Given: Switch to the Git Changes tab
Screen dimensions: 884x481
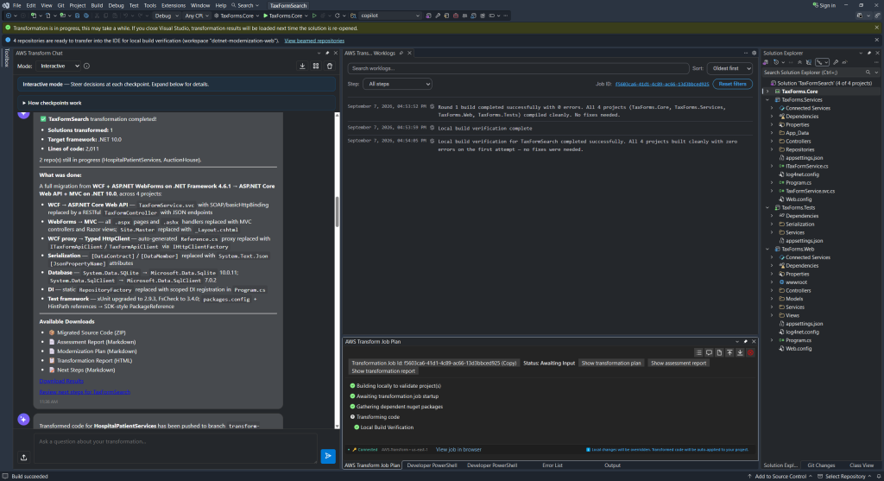Looking at the screenshot, I should (821, 465).
